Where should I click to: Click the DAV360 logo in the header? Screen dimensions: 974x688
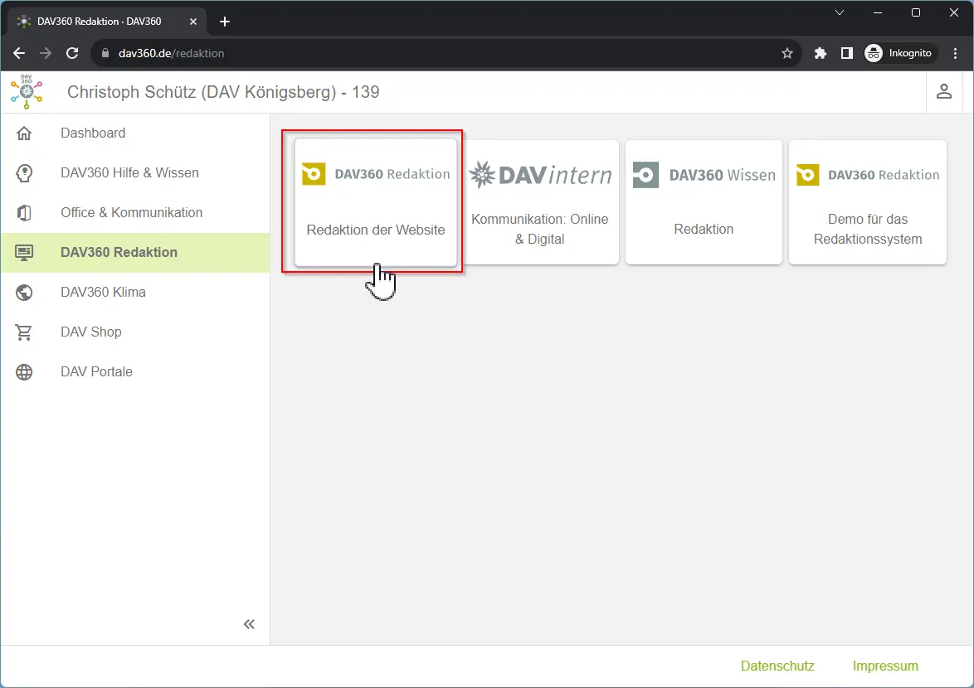coord(27,92)
